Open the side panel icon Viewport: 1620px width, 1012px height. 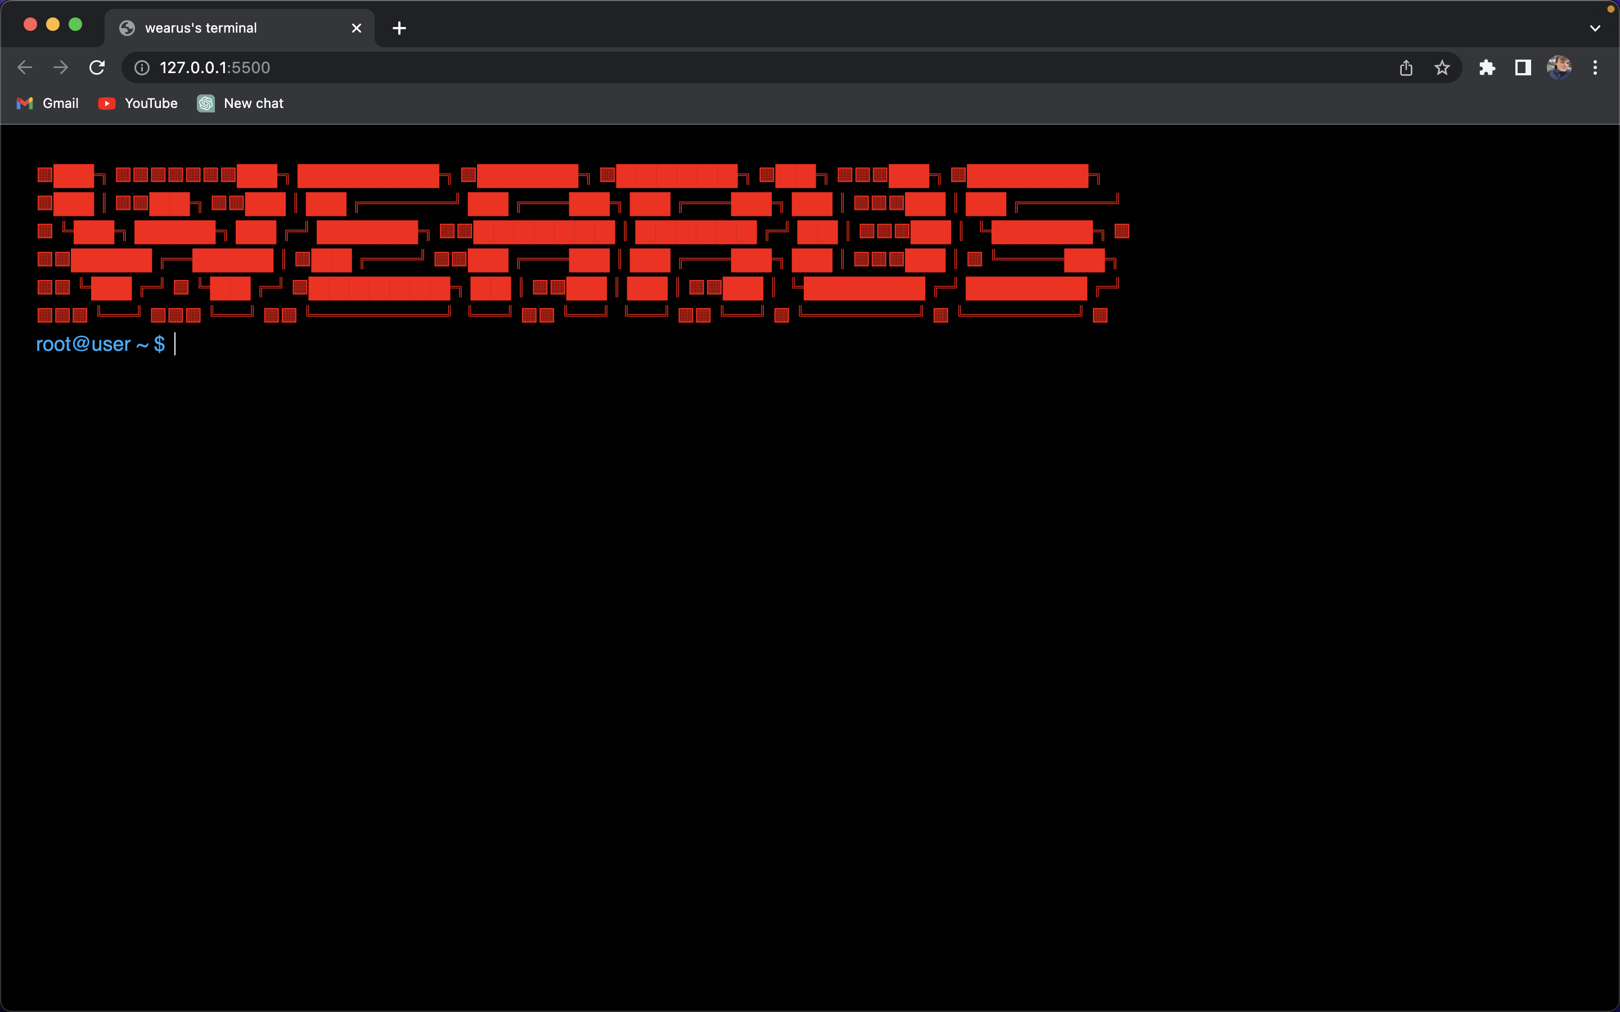[1522, 67]
